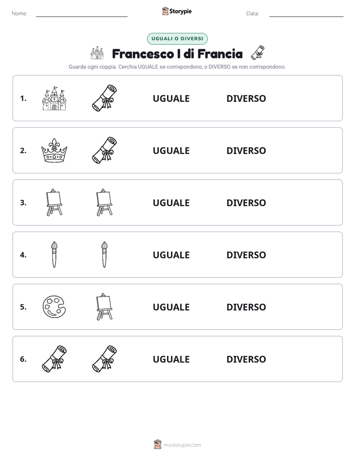Click the scroll icon in row 1
Screen dimensions: 355x459
click(x=104, y=98)
